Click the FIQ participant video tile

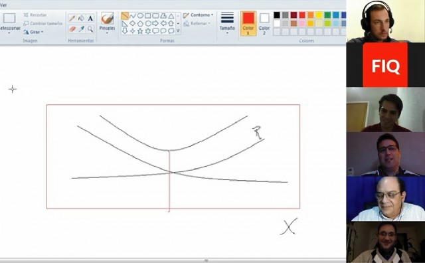[x=385, y=65]
